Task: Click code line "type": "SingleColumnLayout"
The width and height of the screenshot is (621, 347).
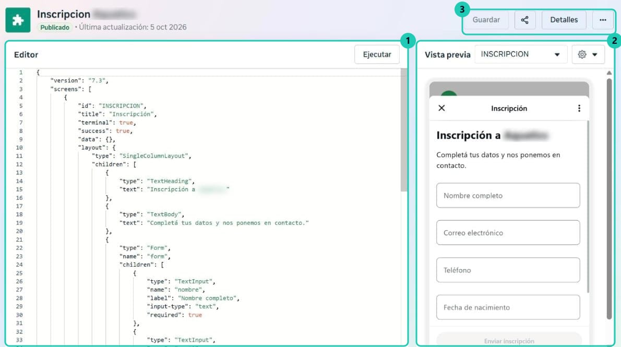Action: (x=141, y=155)
